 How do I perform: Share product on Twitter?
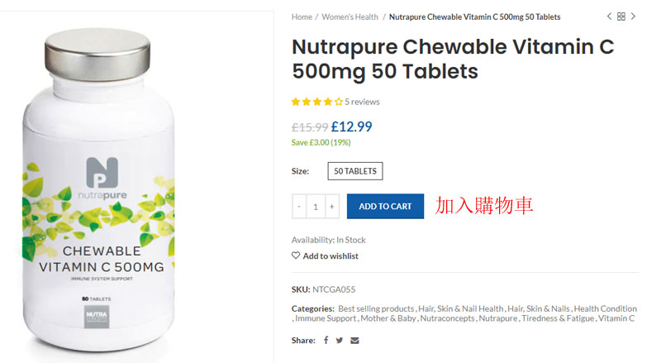pos(340,340)
